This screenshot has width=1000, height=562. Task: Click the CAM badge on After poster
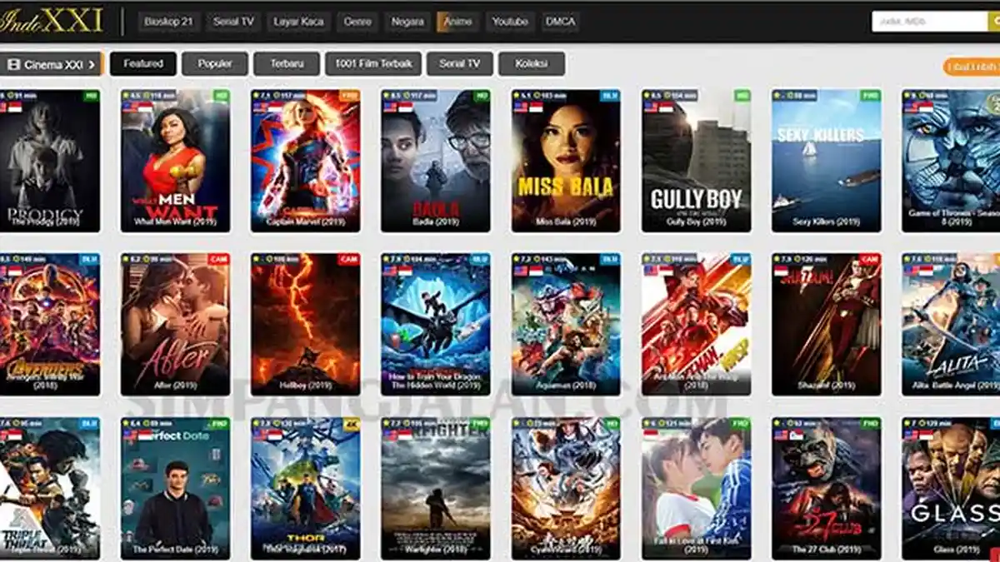pos(220,260)
